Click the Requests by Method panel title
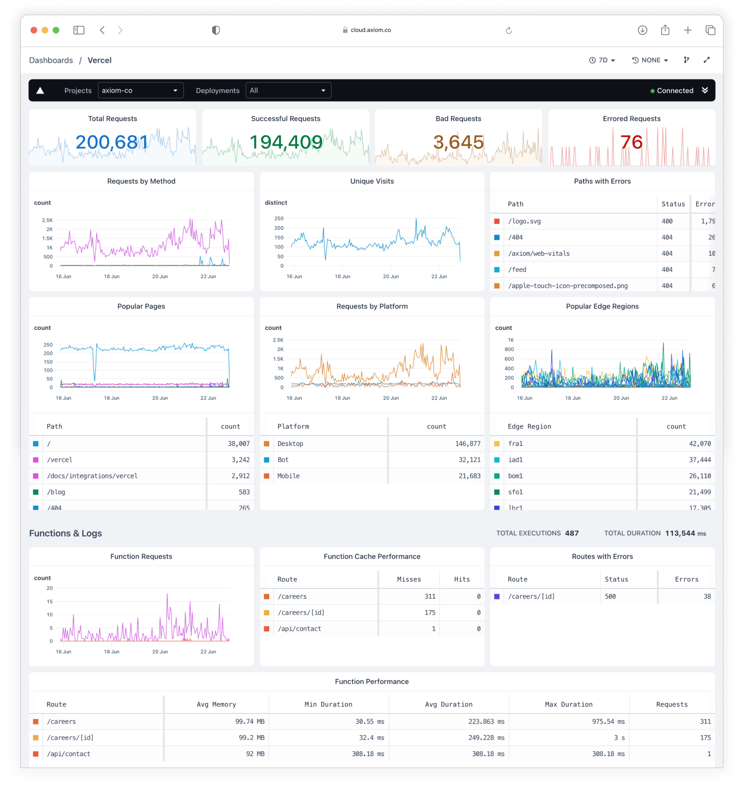Image resolution: width=744 pixels, height=791 pixels. [x=141, y=181]
